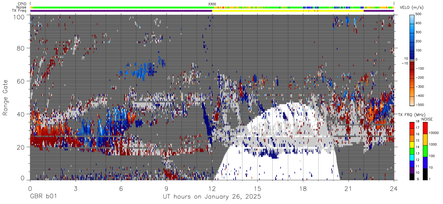Click the 6 tick on the time axis
The image size is (443, 204).
click(121, 188)
